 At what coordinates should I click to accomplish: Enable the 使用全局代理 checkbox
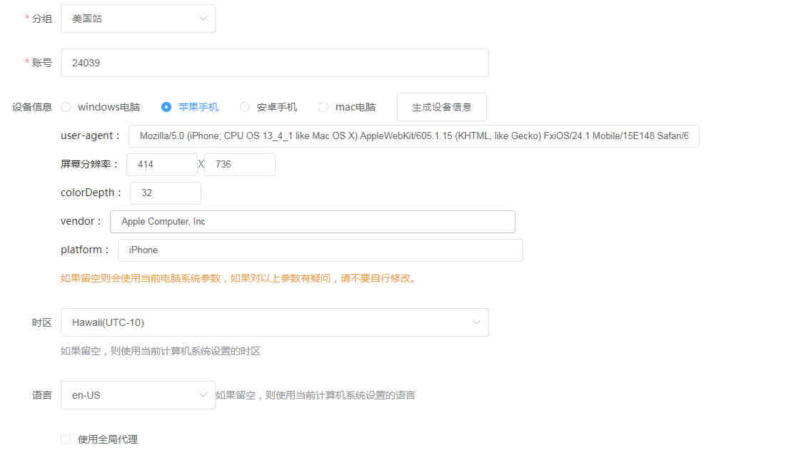click(x=66, y=439)
